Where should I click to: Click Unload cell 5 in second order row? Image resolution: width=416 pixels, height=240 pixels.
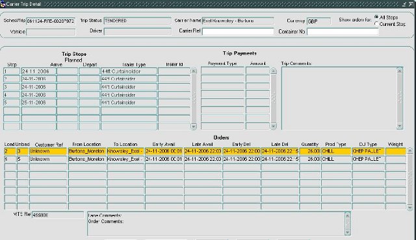click(x=23, y=159)
